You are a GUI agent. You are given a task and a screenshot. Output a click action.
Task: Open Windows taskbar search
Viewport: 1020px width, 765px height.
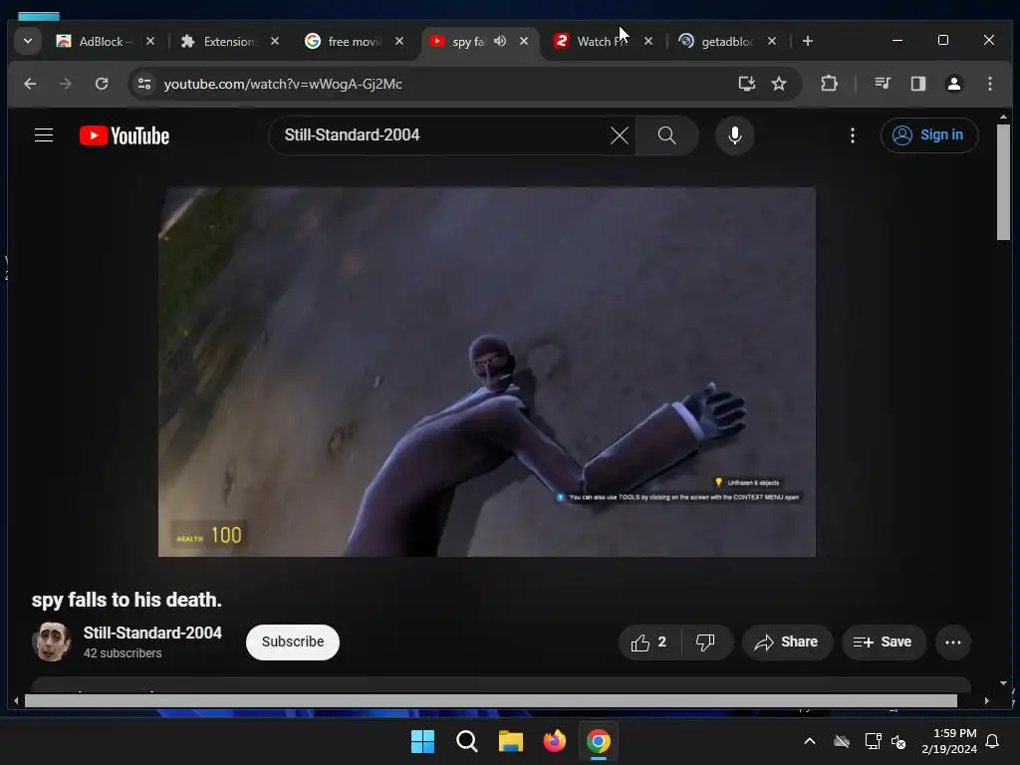pos(467,741)
